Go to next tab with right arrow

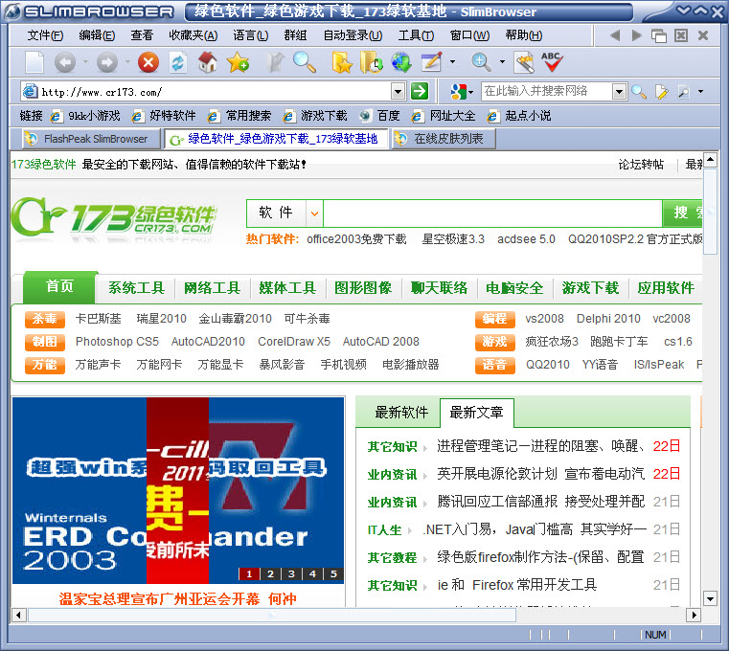pos(636,35)
